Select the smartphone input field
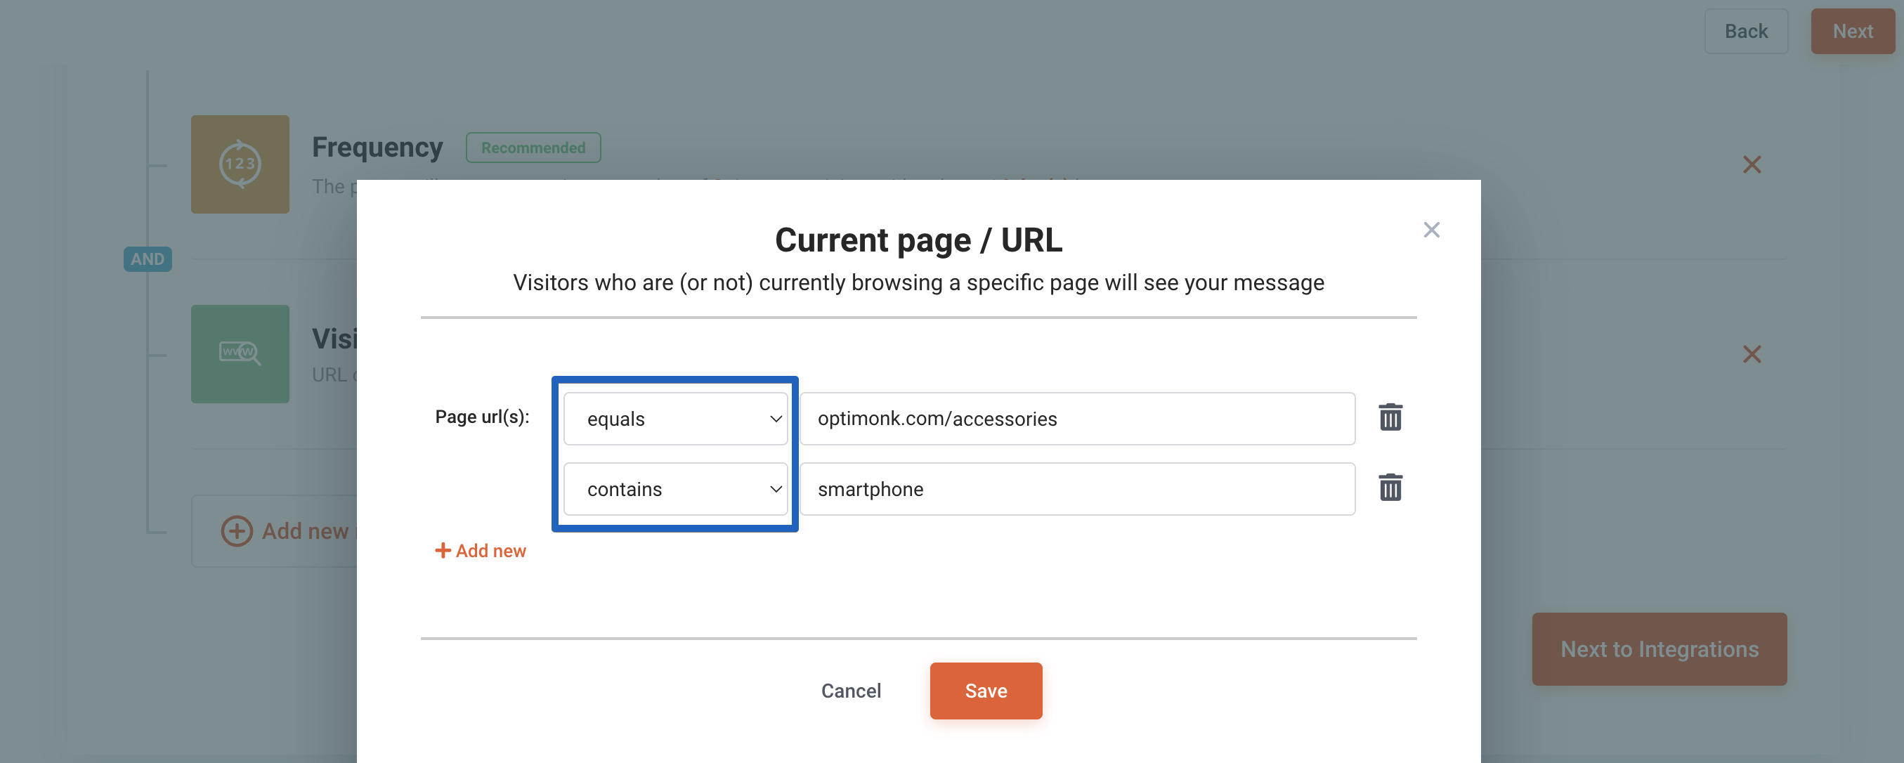Screen dimensions: 1904x763 click(x=1077, y=488)
